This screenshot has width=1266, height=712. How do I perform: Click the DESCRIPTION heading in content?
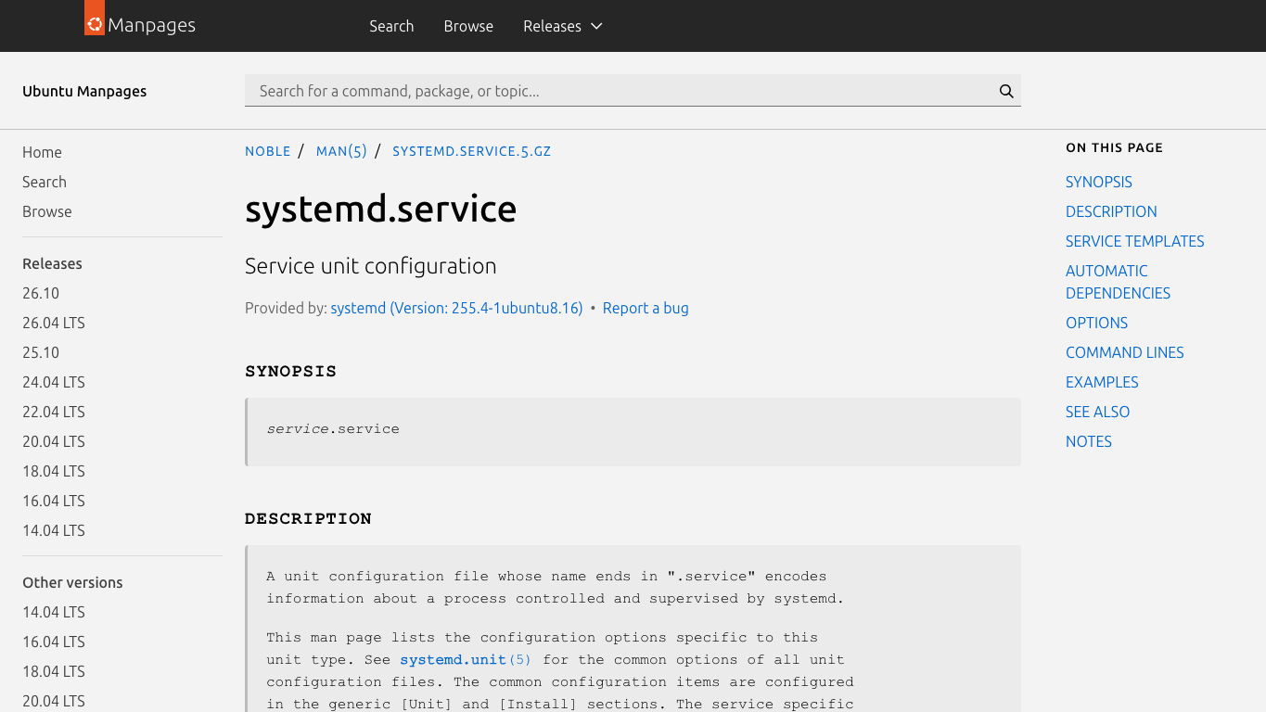point(308,518)
